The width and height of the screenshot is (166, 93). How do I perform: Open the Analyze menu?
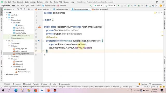(x=33, y=2)
